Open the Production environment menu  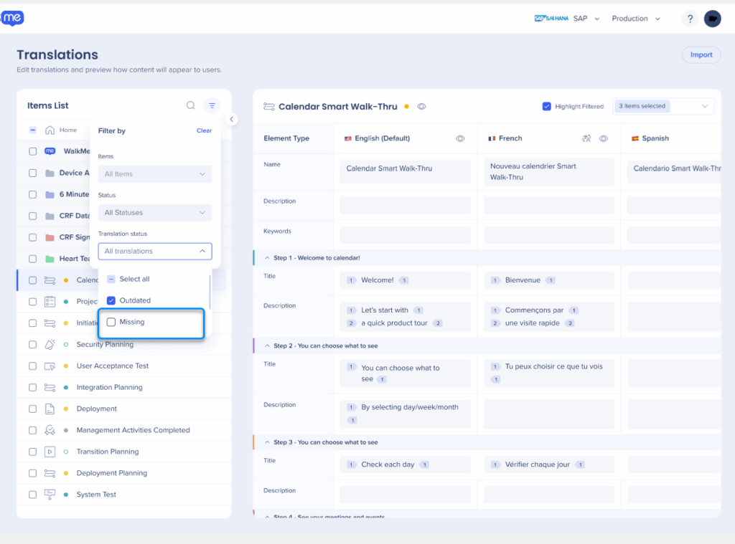(x=635, y=19)
